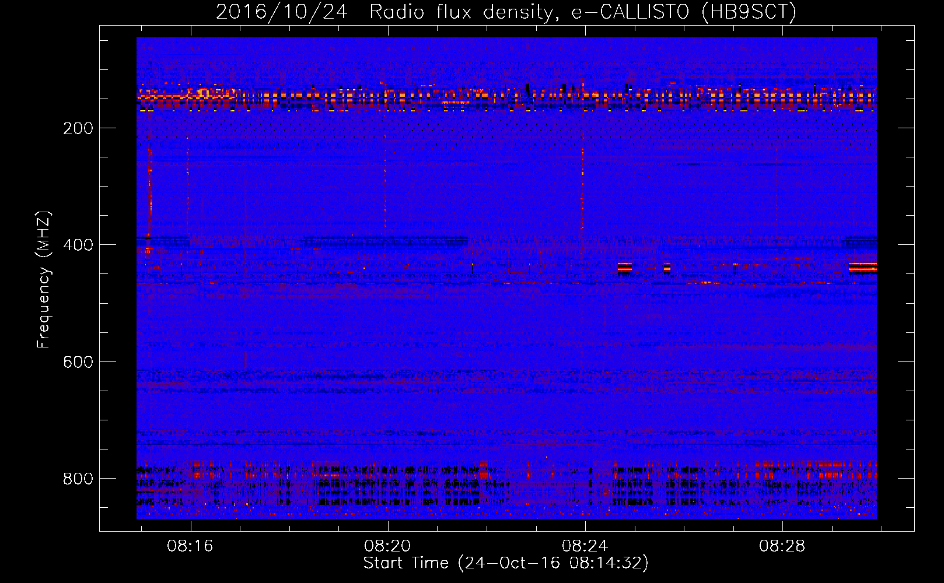The image size is (944, 583).
Task: Click the bright burst block near 08:25 at 440 MHz
Action: click(625, 268)
